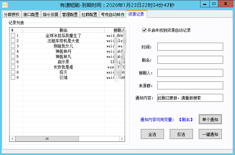Screen dimensions: 235x155
Task: Check the box next to 花惜
Action: tap(13, 77)
